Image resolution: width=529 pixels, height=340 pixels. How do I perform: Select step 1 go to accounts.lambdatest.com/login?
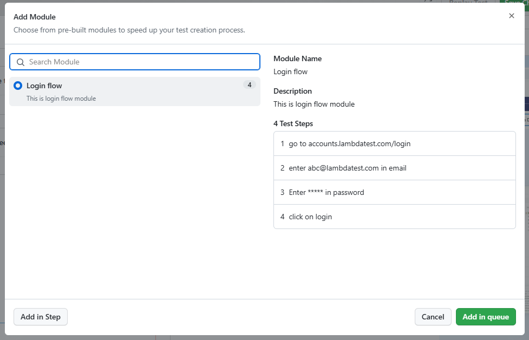click(394, 143)
